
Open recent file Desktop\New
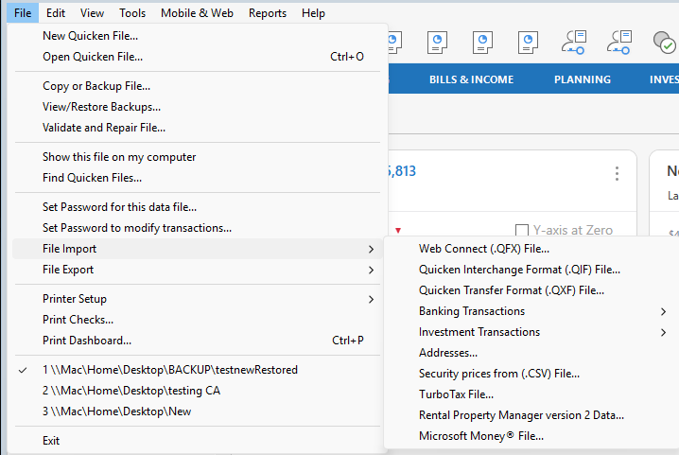(197, 411)
